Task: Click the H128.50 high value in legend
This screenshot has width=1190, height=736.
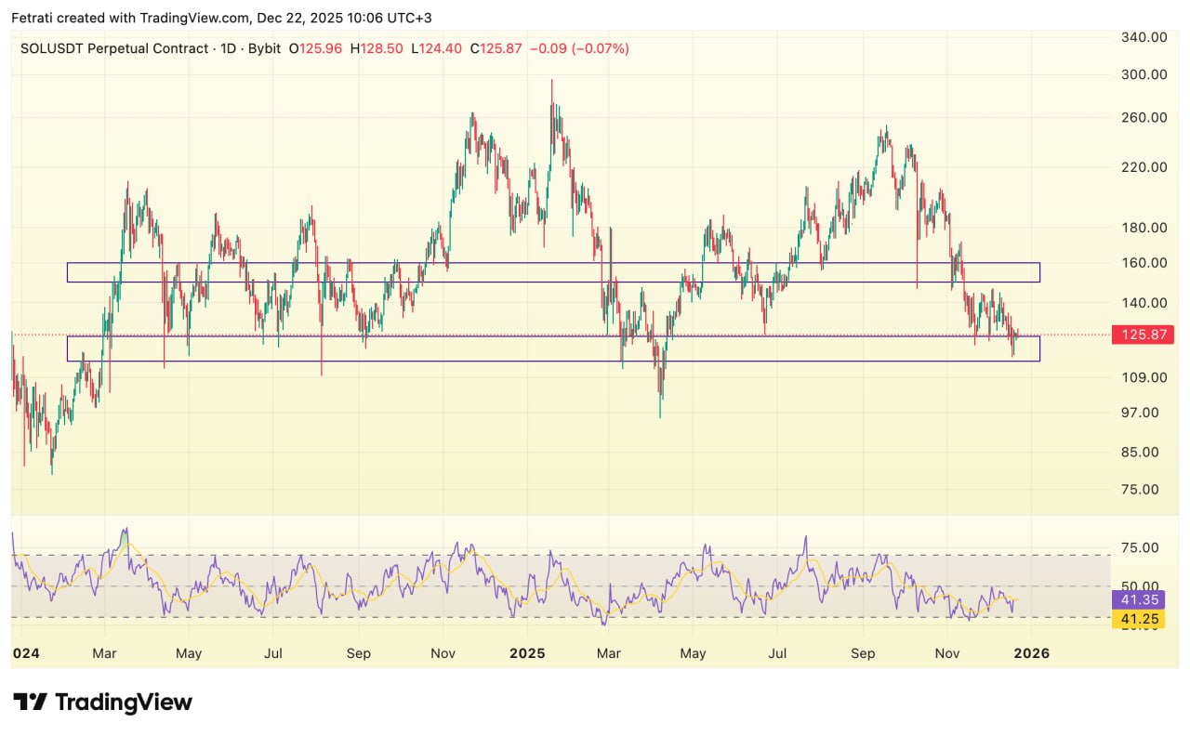Action: point(377,48)
